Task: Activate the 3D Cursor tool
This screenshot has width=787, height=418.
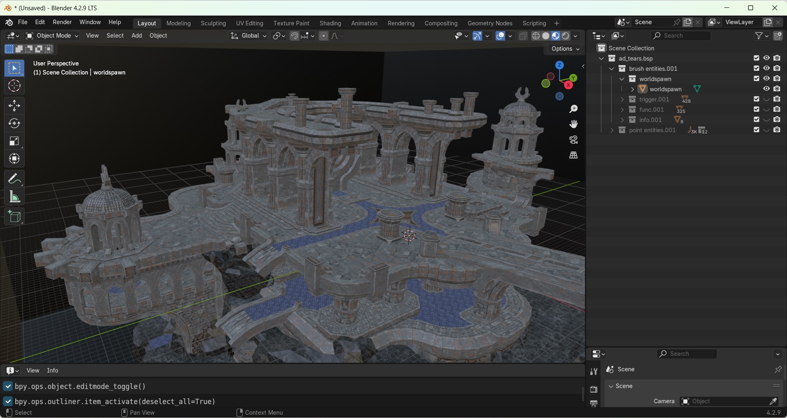Action: (14, 86)
